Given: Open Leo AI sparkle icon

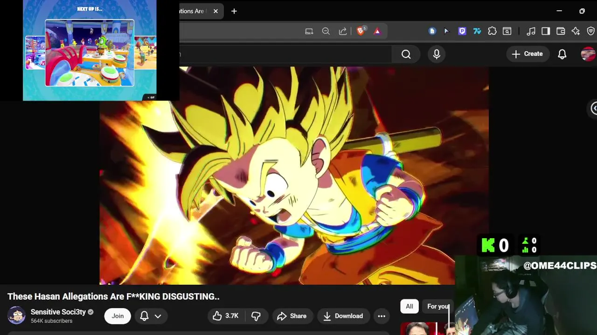Looking at the screenshot, I should [x=576, y=31].
